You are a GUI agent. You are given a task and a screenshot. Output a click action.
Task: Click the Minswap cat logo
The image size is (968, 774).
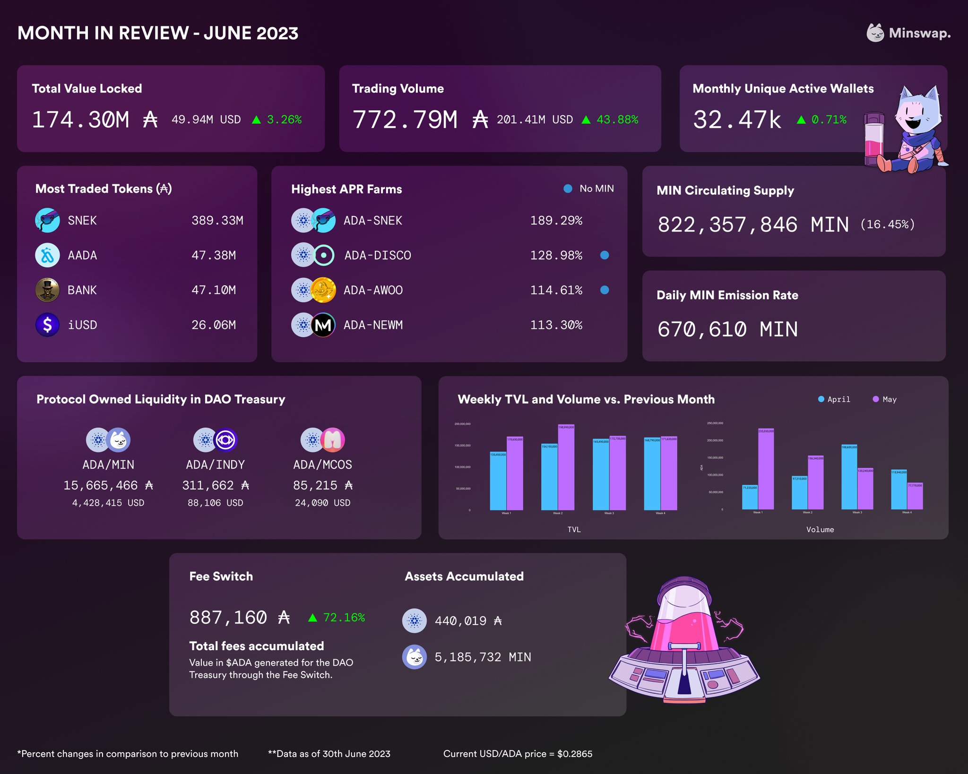pos(877,33)
